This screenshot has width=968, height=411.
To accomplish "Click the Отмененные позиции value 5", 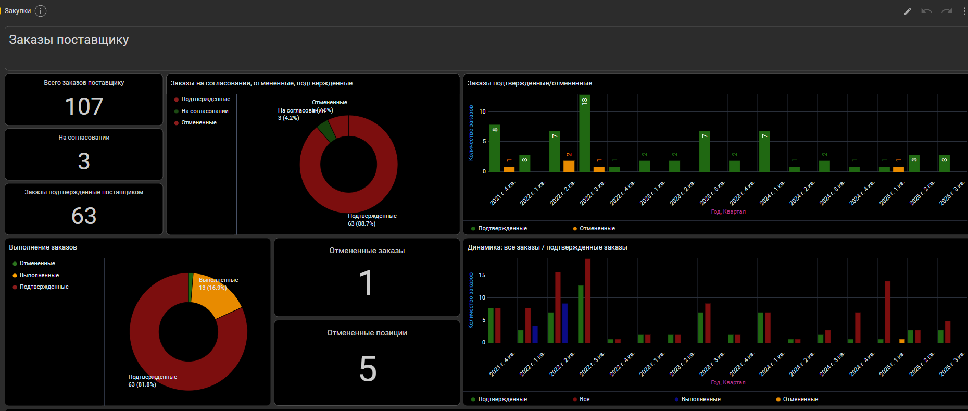I will (x=367, y=369).
